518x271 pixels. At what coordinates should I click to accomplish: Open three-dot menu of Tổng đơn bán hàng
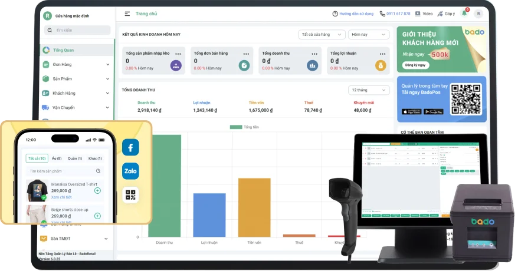pyautogui.click(x=246, y=54)
